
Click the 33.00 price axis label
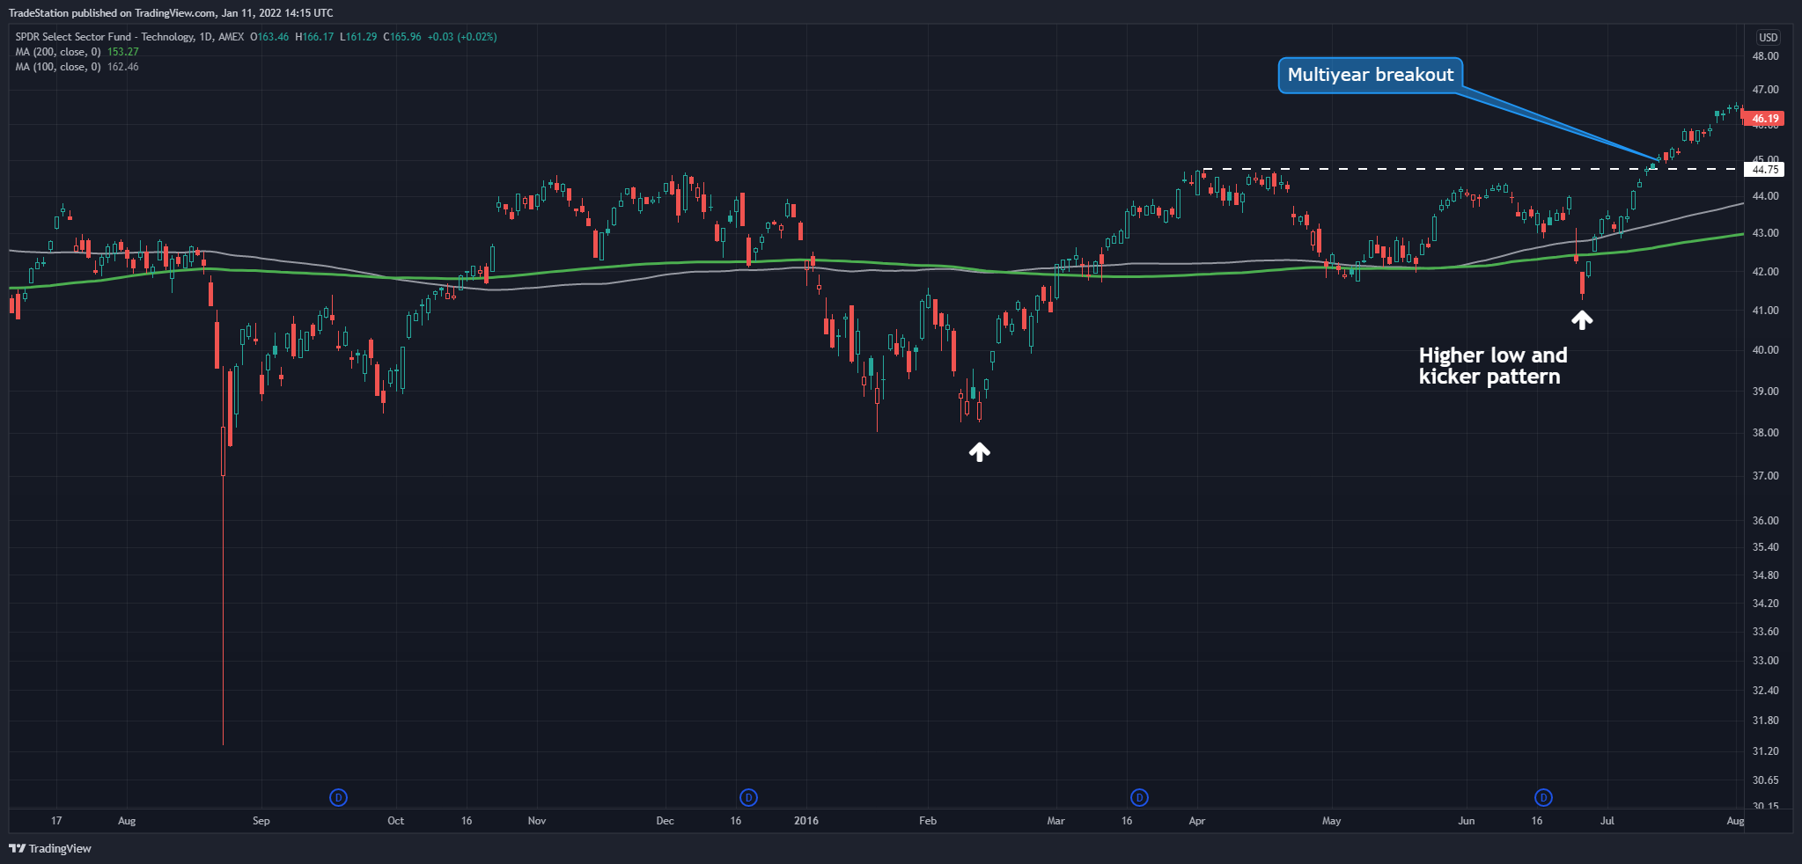point(1765,661)
